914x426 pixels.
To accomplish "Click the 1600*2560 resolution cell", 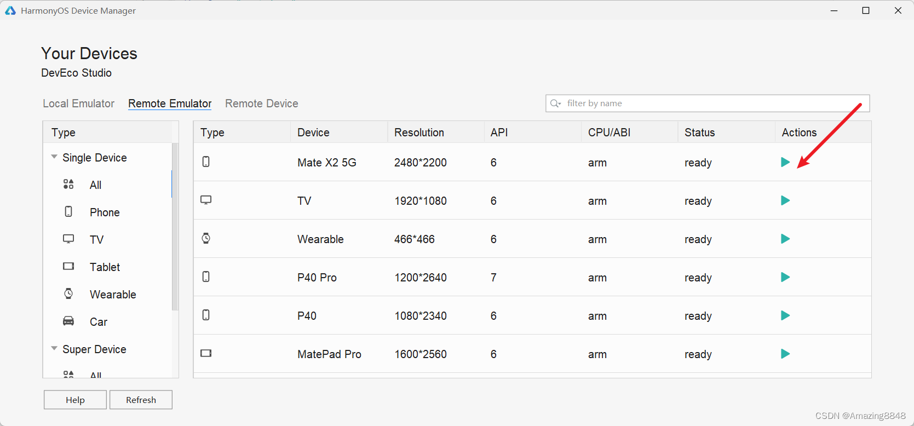I will 421,354.
